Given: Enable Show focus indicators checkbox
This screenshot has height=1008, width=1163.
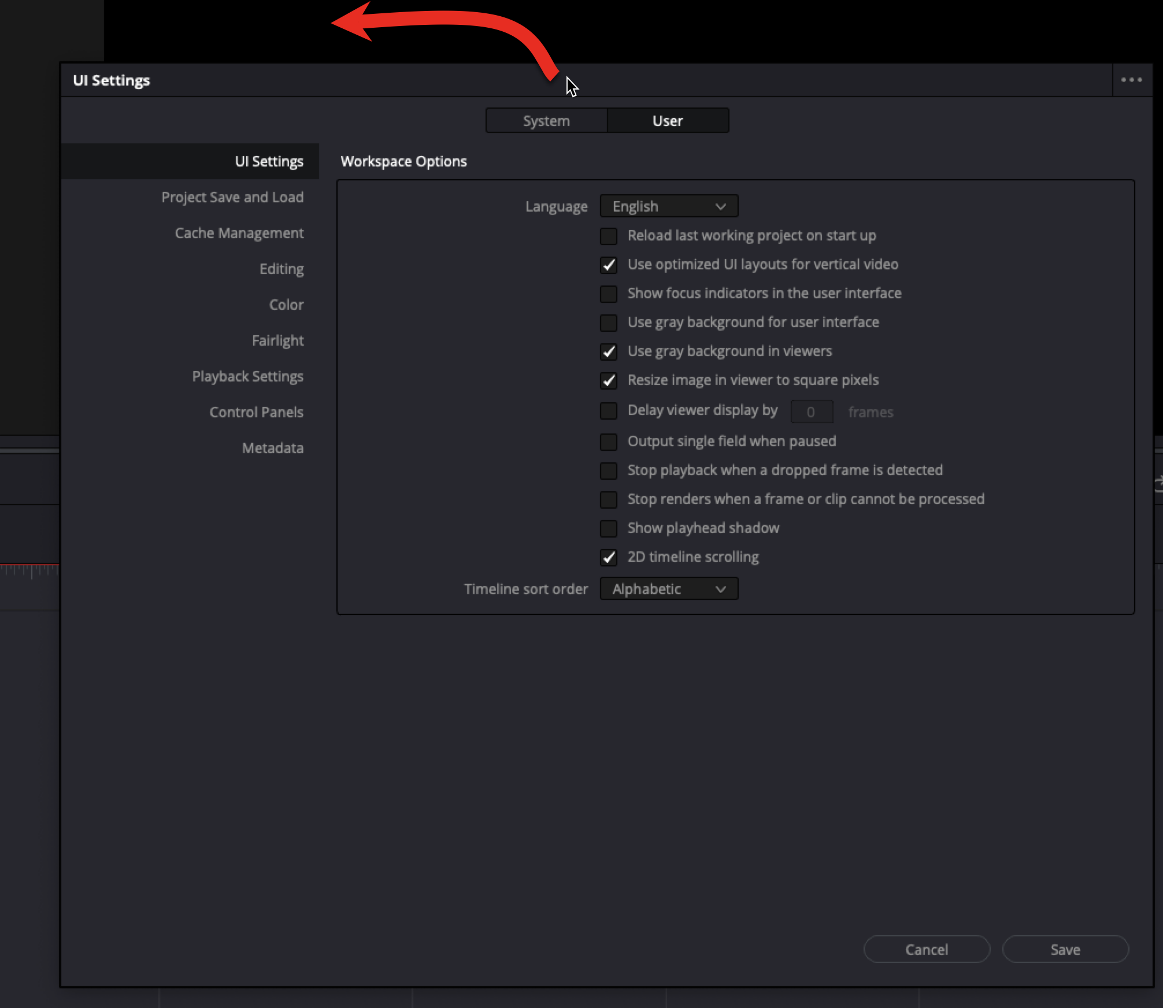Looking at the screenshot, I should tap(608, 294).
